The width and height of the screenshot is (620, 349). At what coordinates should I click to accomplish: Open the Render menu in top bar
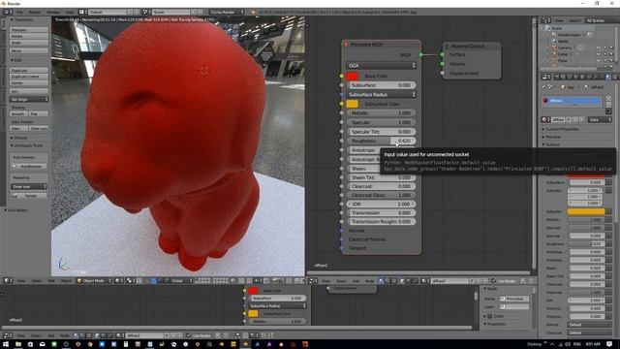[x=35, y=13]
